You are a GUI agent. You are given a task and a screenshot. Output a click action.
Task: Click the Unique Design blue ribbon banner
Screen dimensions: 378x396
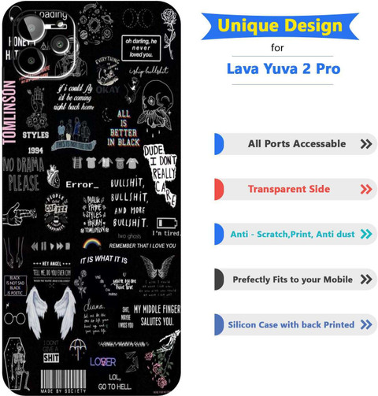[280, 26]
